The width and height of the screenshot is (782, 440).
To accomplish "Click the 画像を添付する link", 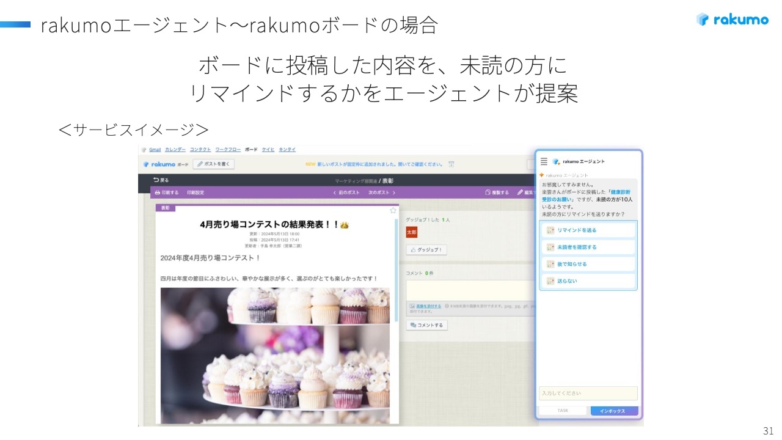I will click(x=429, y=306).
